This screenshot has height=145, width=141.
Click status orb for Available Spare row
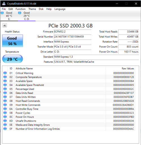tap(5, 81)
